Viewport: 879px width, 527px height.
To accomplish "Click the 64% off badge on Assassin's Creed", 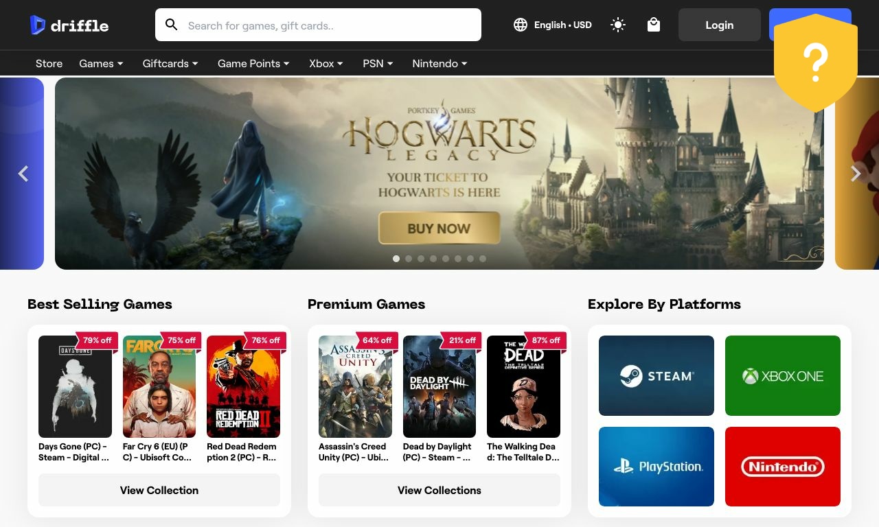I will 377,340.
